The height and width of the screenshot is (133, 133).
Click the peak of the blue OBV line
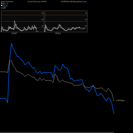[x=11, y=43]
